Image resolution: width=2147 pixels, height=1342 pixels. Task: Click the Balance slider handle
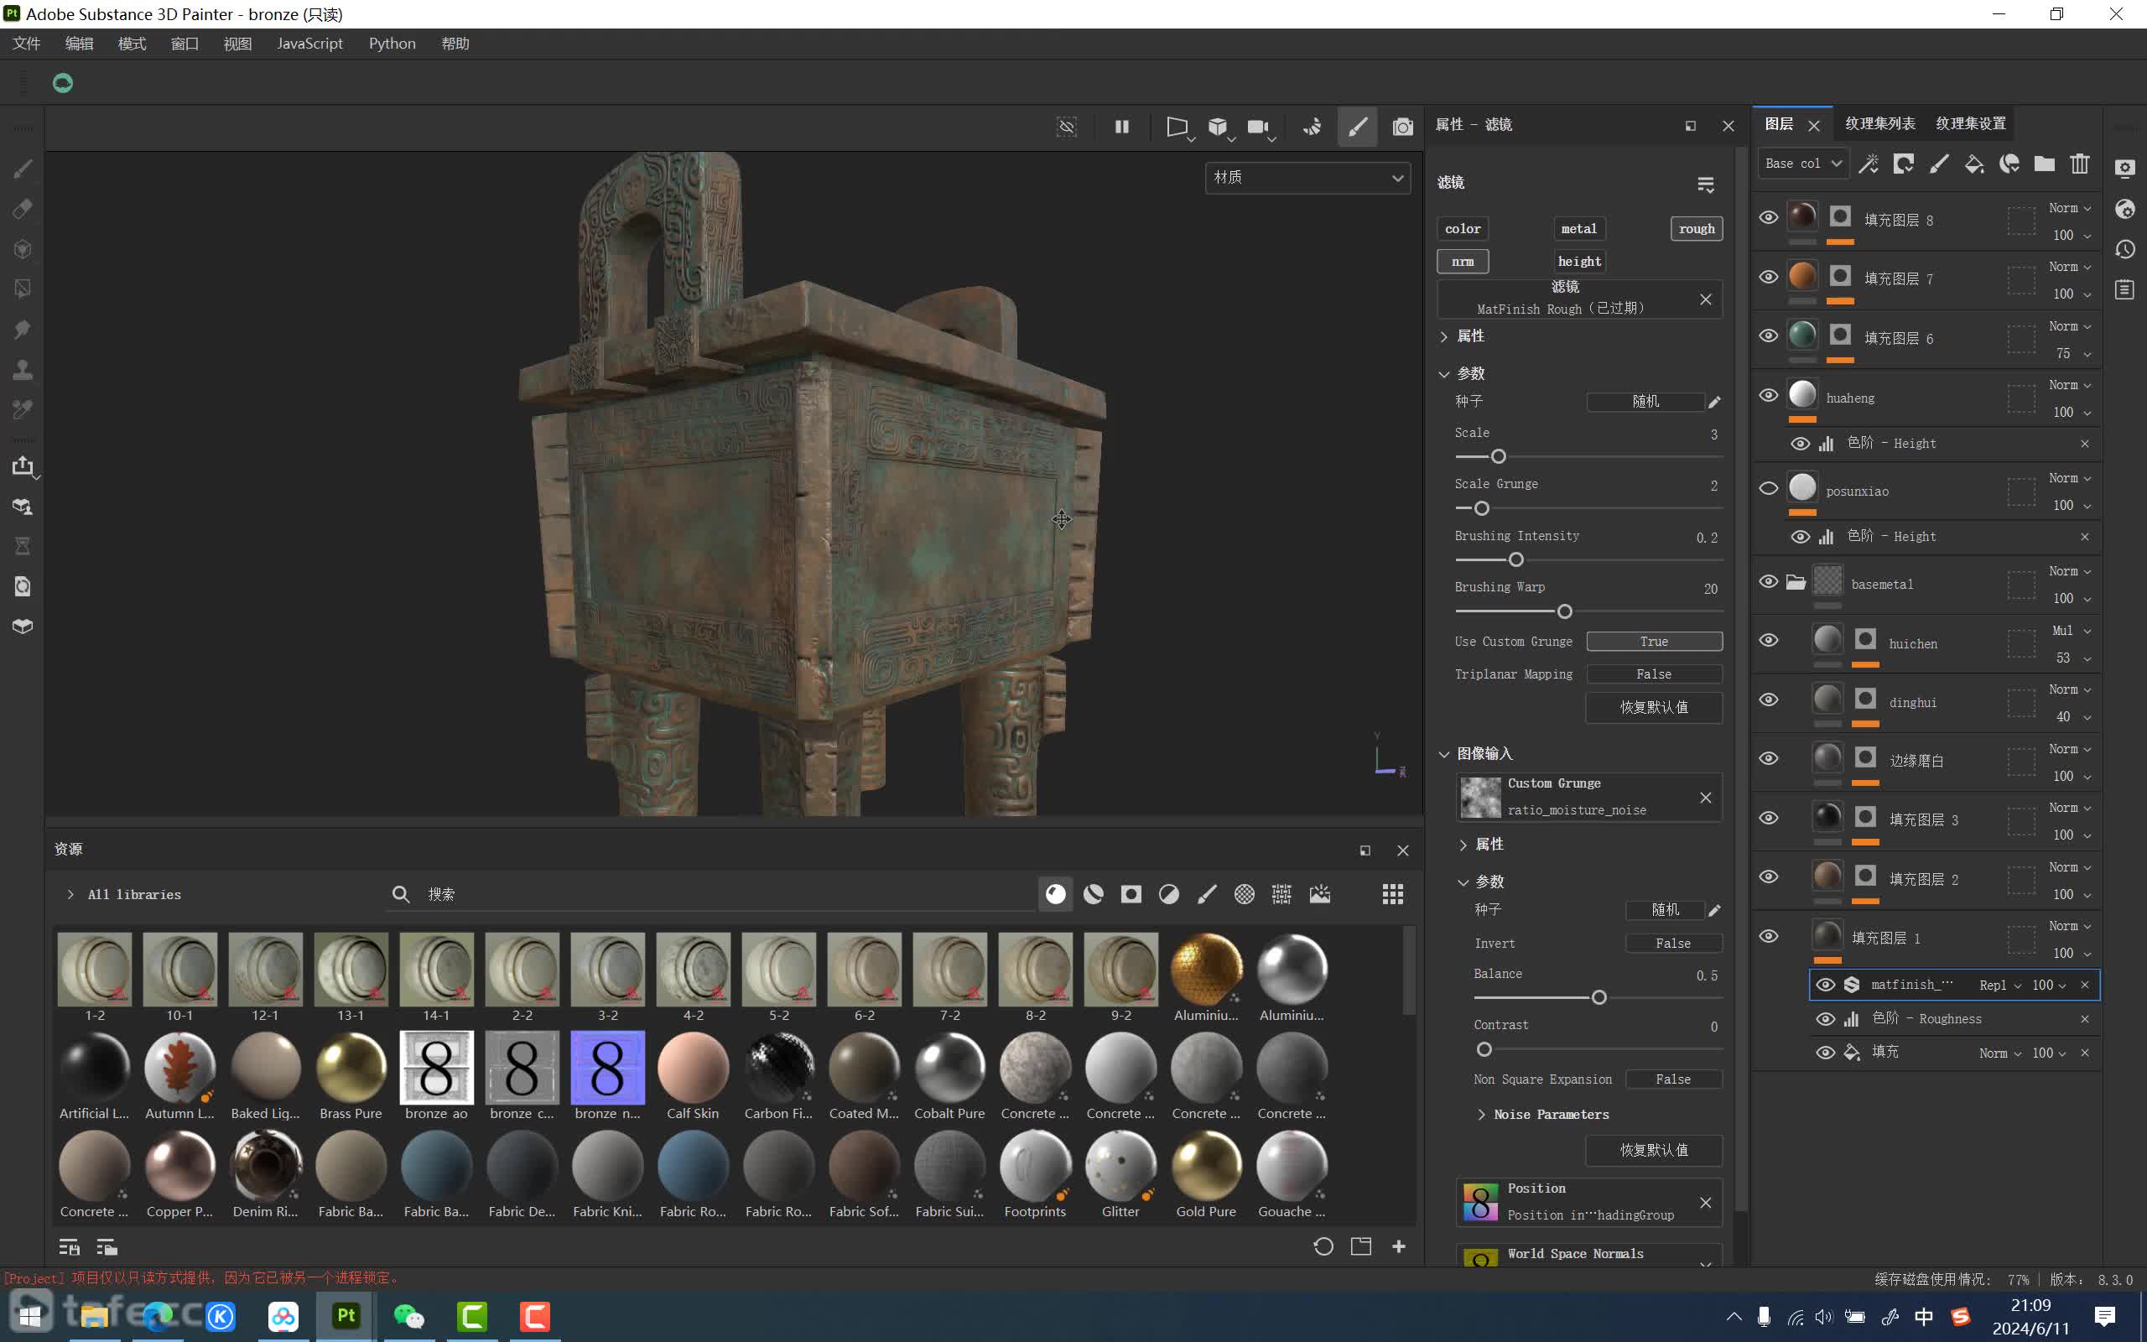click(1599, 997)
